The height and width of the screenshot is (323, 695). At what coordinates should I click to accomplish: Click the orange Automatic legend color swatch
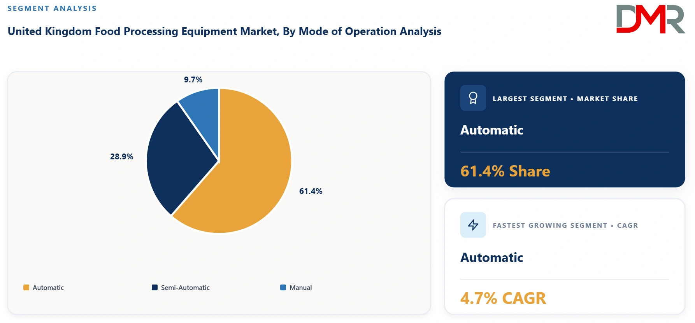tap(26, 288)
